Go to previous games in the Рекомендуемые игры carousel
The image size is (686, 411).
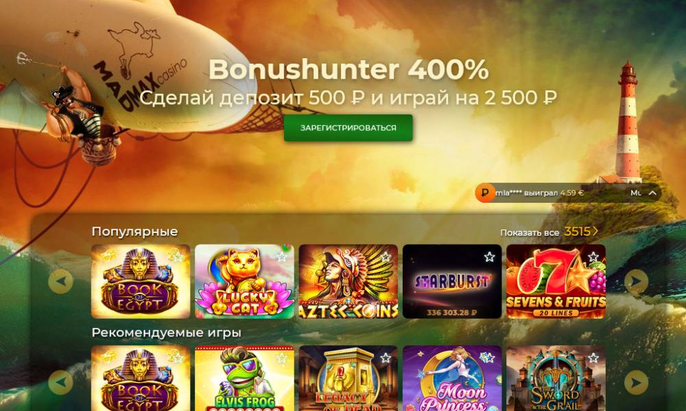(x=61, y=383)
